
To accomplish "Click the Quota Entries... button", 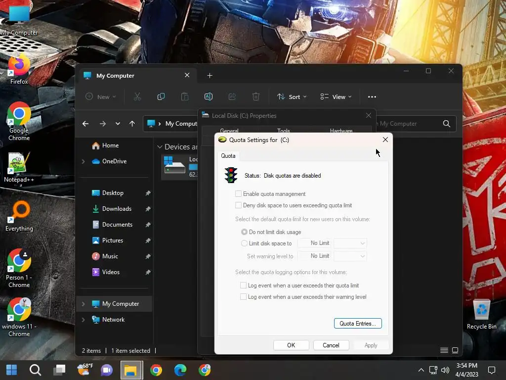I will click(358, 324).
